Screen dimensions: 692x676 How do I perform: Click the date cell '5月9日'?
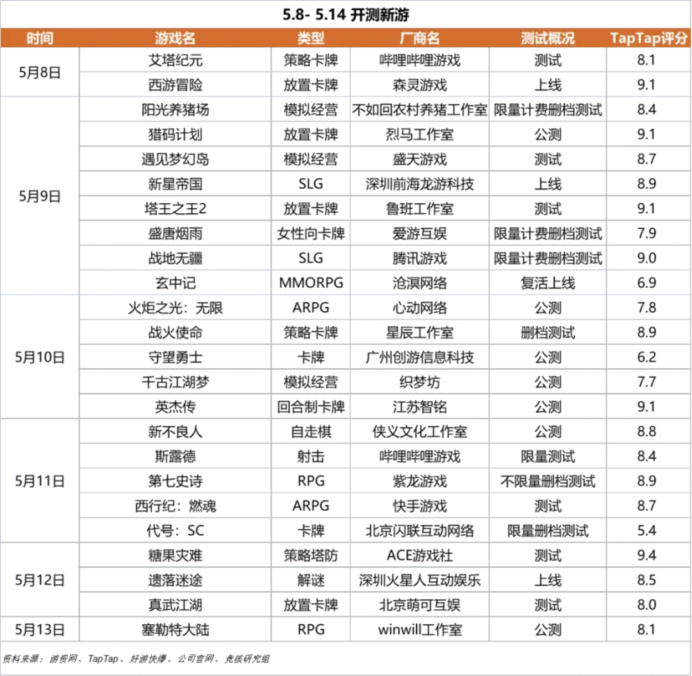pos(40,196)
